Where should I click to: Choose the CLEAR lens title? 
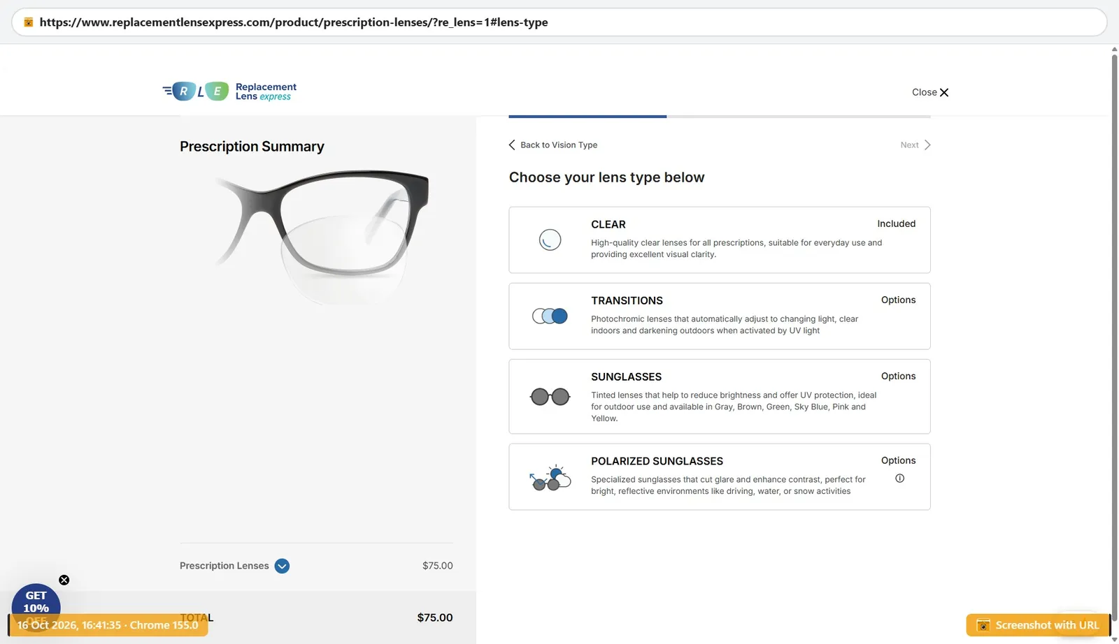pyautogui.click(x=608, y=224)
